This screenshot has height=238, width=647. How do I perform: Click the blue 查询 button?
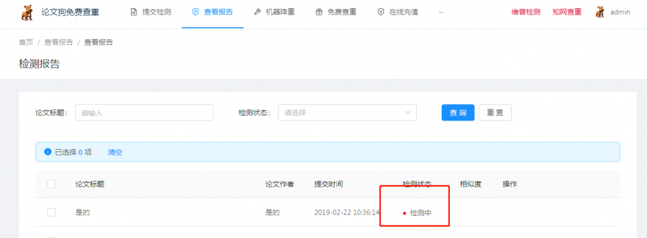coord(458,112)
